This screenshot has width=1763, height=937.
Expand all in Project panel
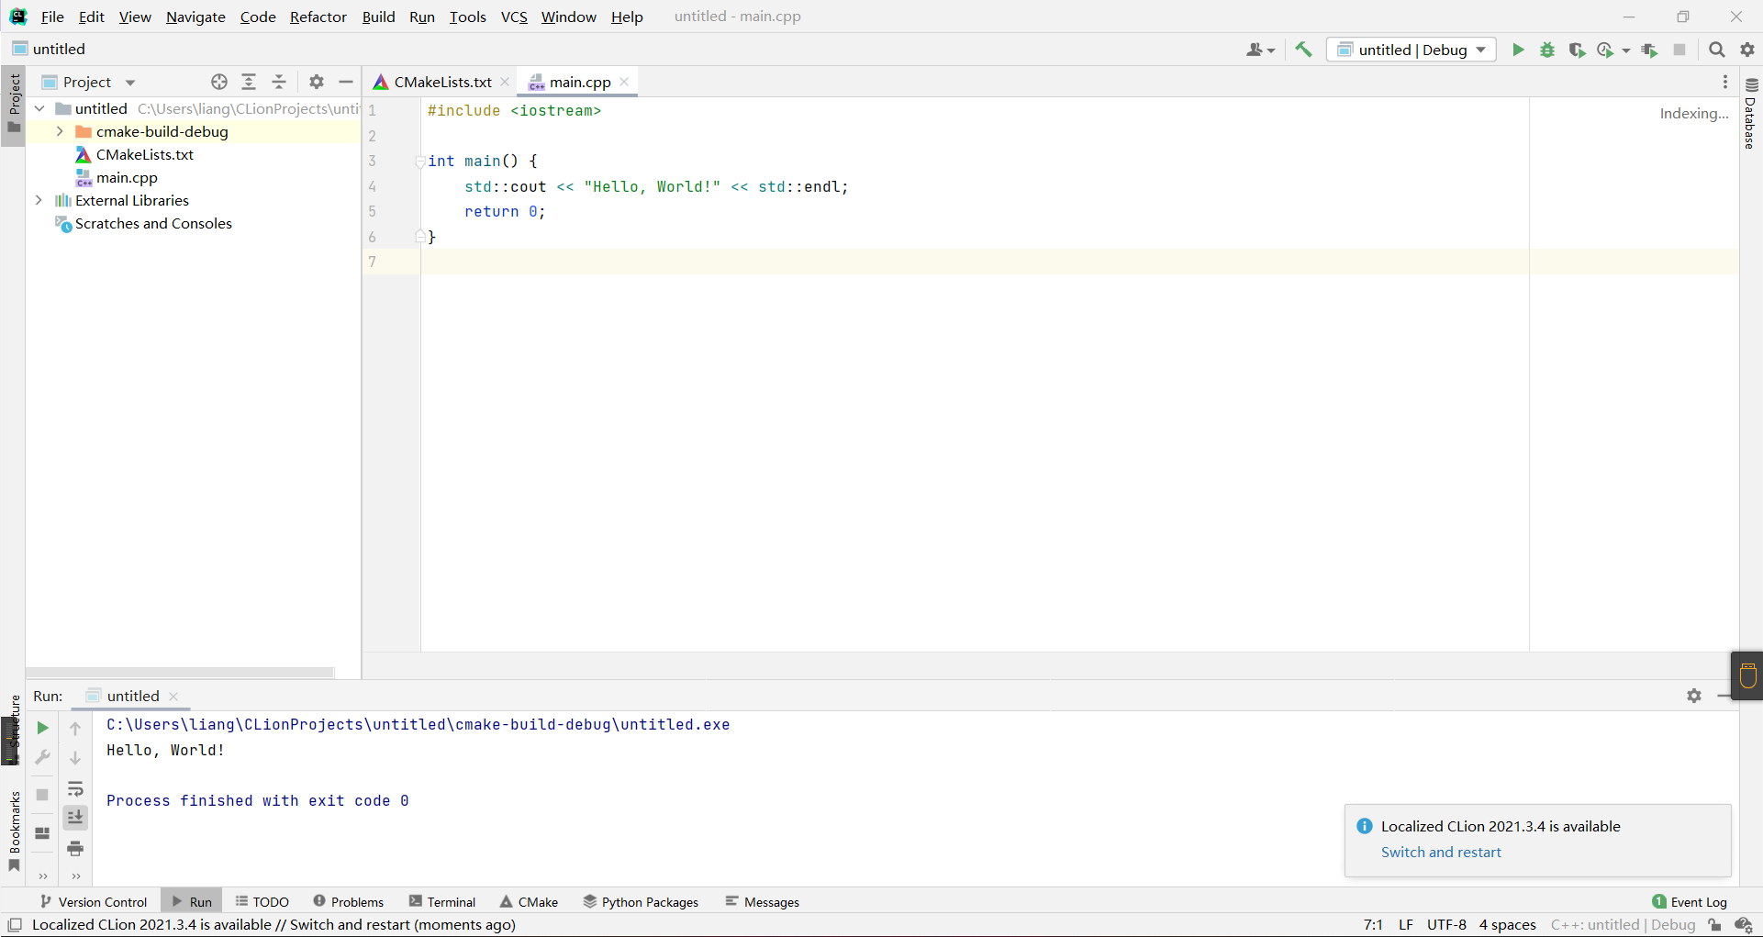249,82
